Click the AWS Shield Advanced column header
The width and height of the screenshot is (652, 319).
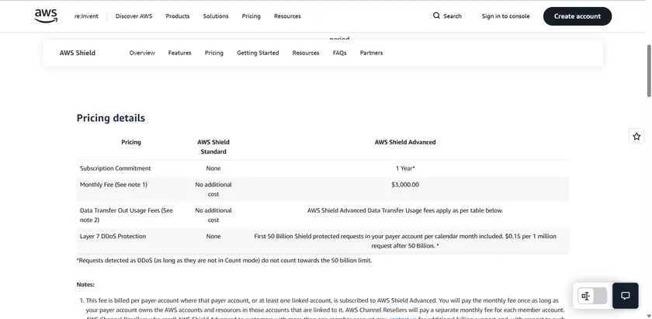click(x=405, y=142)
